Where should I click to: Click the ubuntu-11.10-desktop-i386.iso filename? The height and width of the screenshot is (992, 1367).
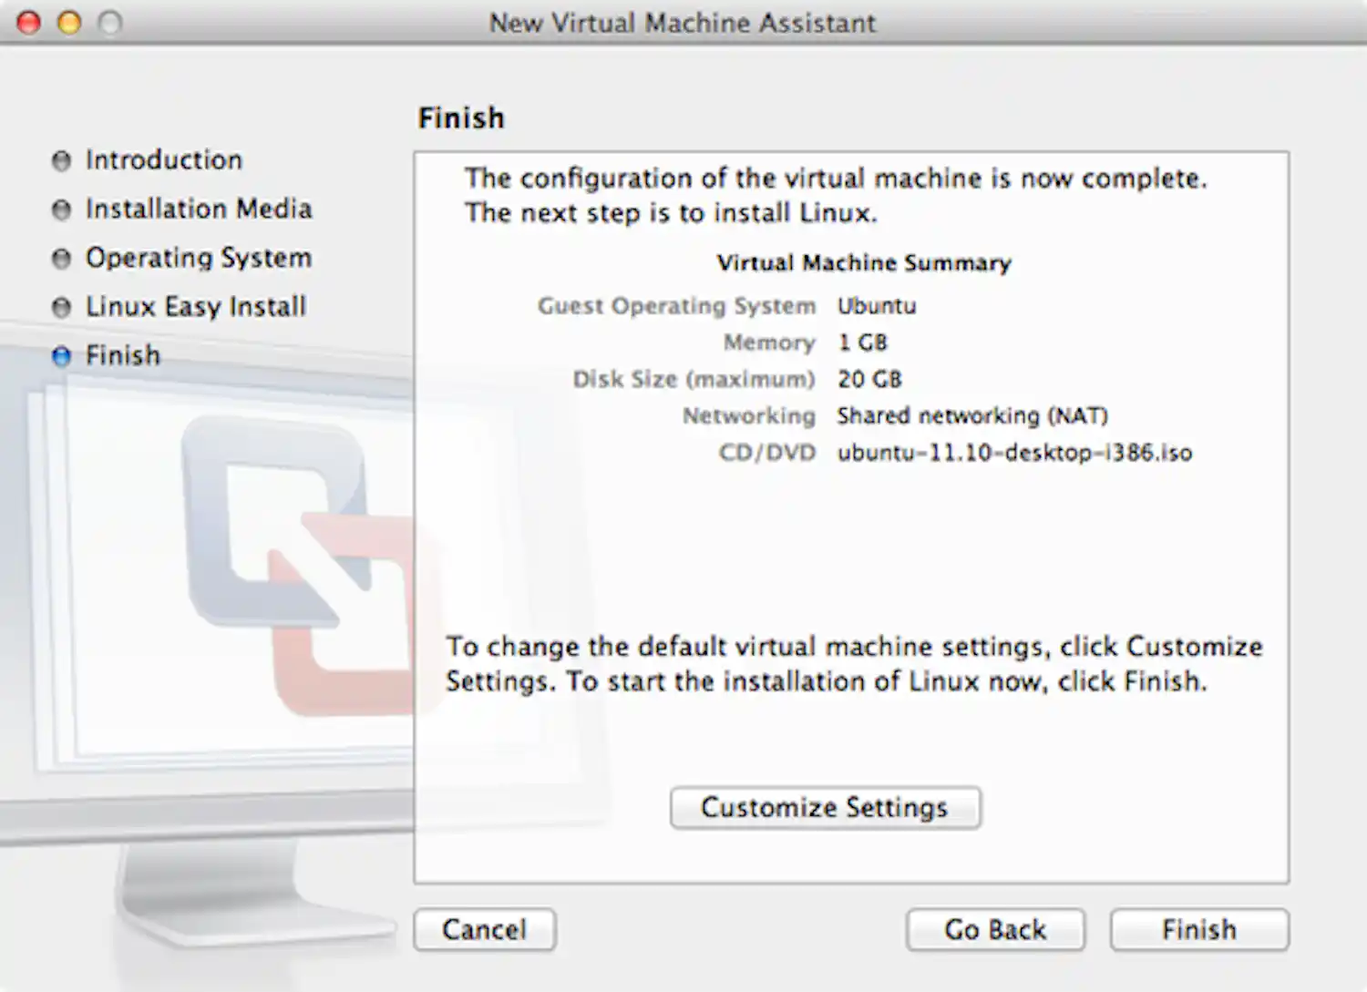[x=1013, y=453]
